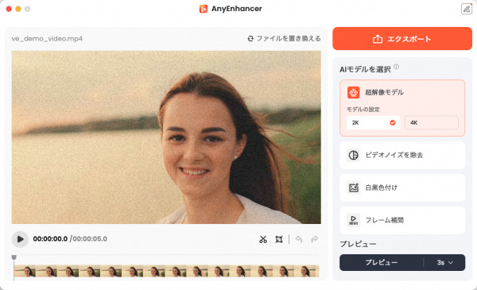This screenshot has width=477, height=290.
Task: Select the ビデオノイズを除去 option
Action: pyautogui.click(x=402, y=155)
